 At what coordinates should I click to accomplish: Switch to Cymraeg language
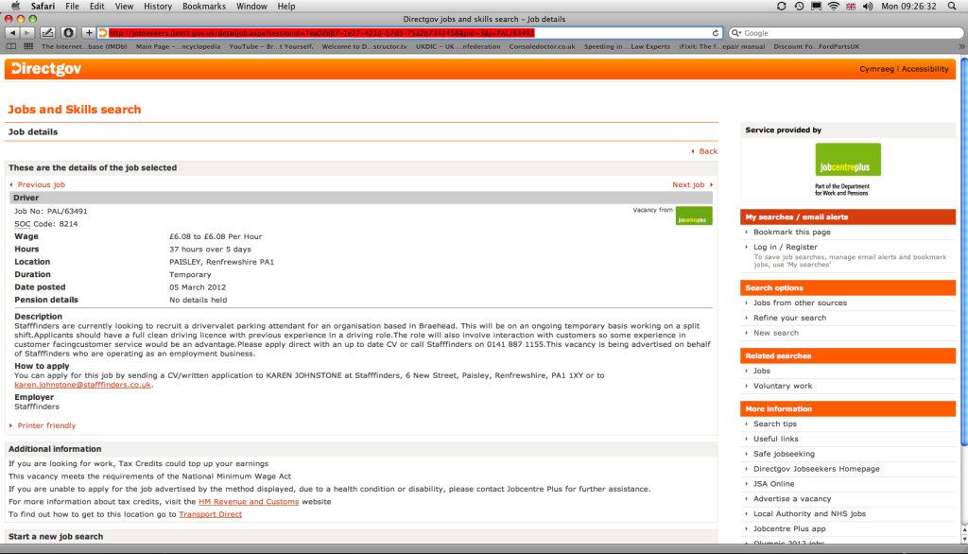[876, 69]
